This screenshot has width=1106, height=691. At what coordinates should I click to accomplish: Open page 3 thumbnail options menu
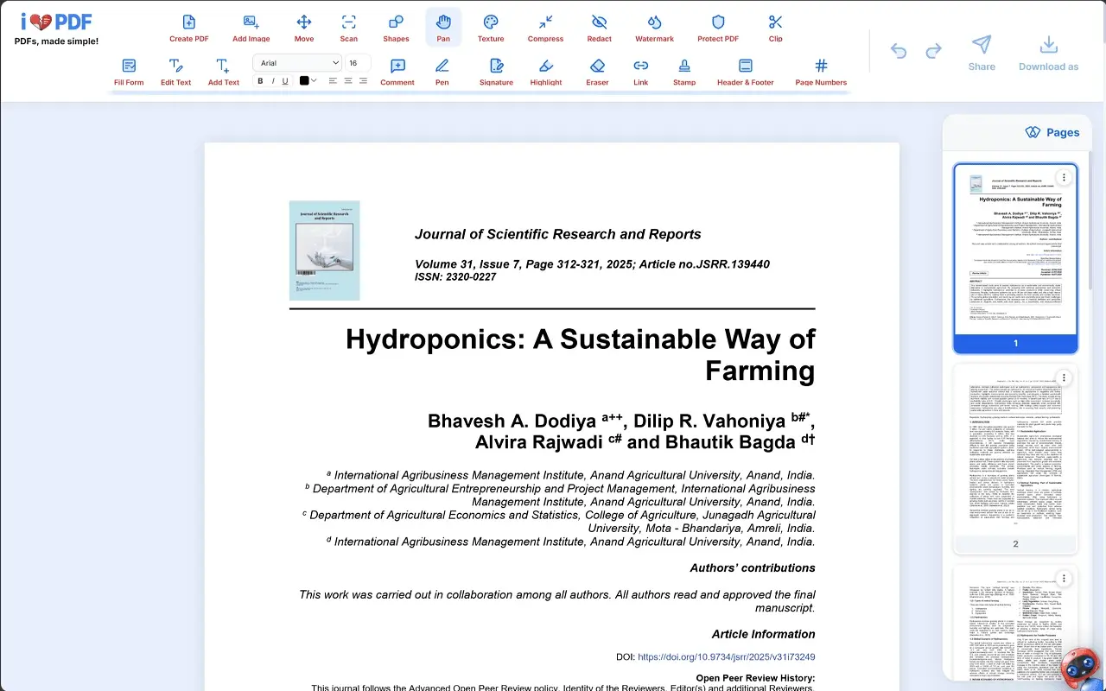tap(1064, 579)
